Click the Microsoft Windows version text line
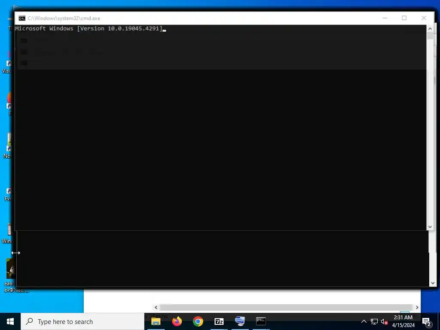440x330 pixels. (89, 28)
